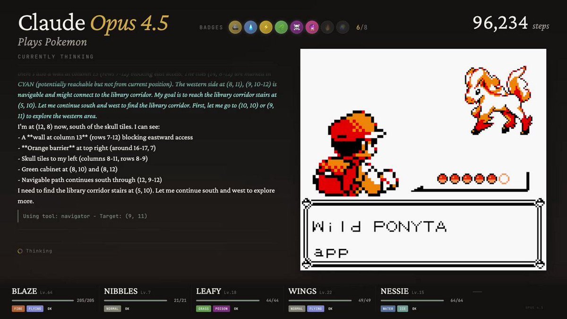Select the first grayed-out unearned badge
The width and height of the screenshot is (567, 319).
click(328, 27)
